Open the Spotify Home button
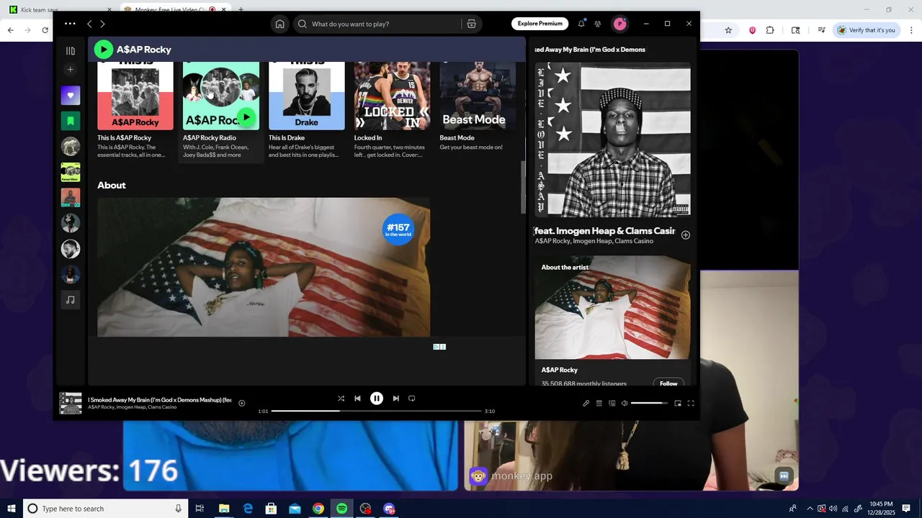Viewport: 922px width, 518px height. click(280, 24)
